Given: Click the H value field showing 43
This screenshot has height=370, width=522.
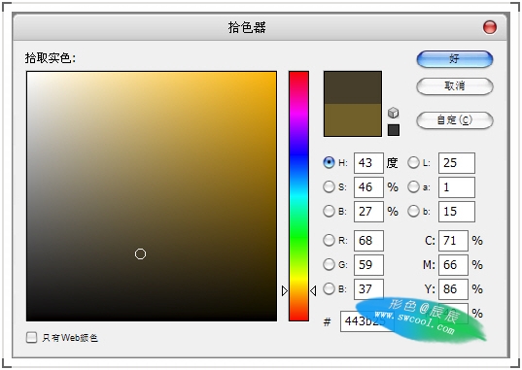Looking at the screenshot, I should [368, 163].
